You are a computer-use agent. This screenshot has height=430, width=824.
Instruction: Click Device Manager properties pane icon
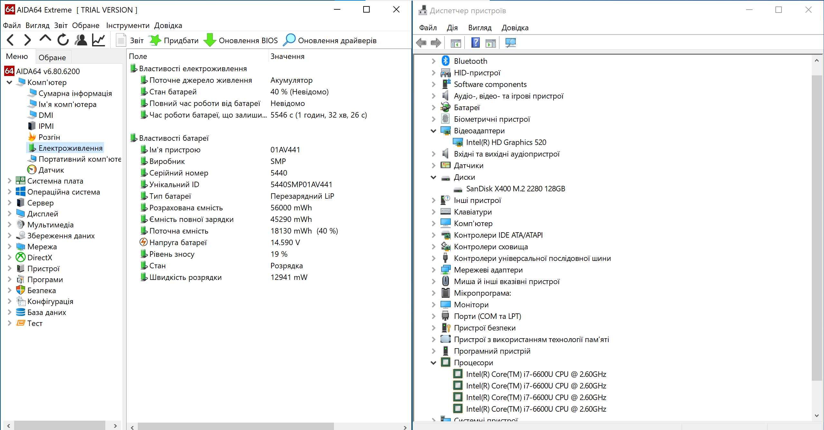(x=456, y=43)
